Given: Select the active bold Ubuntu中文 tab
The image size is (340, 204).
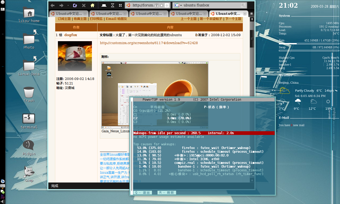Looking at the screenshot, I should point(228,14).
